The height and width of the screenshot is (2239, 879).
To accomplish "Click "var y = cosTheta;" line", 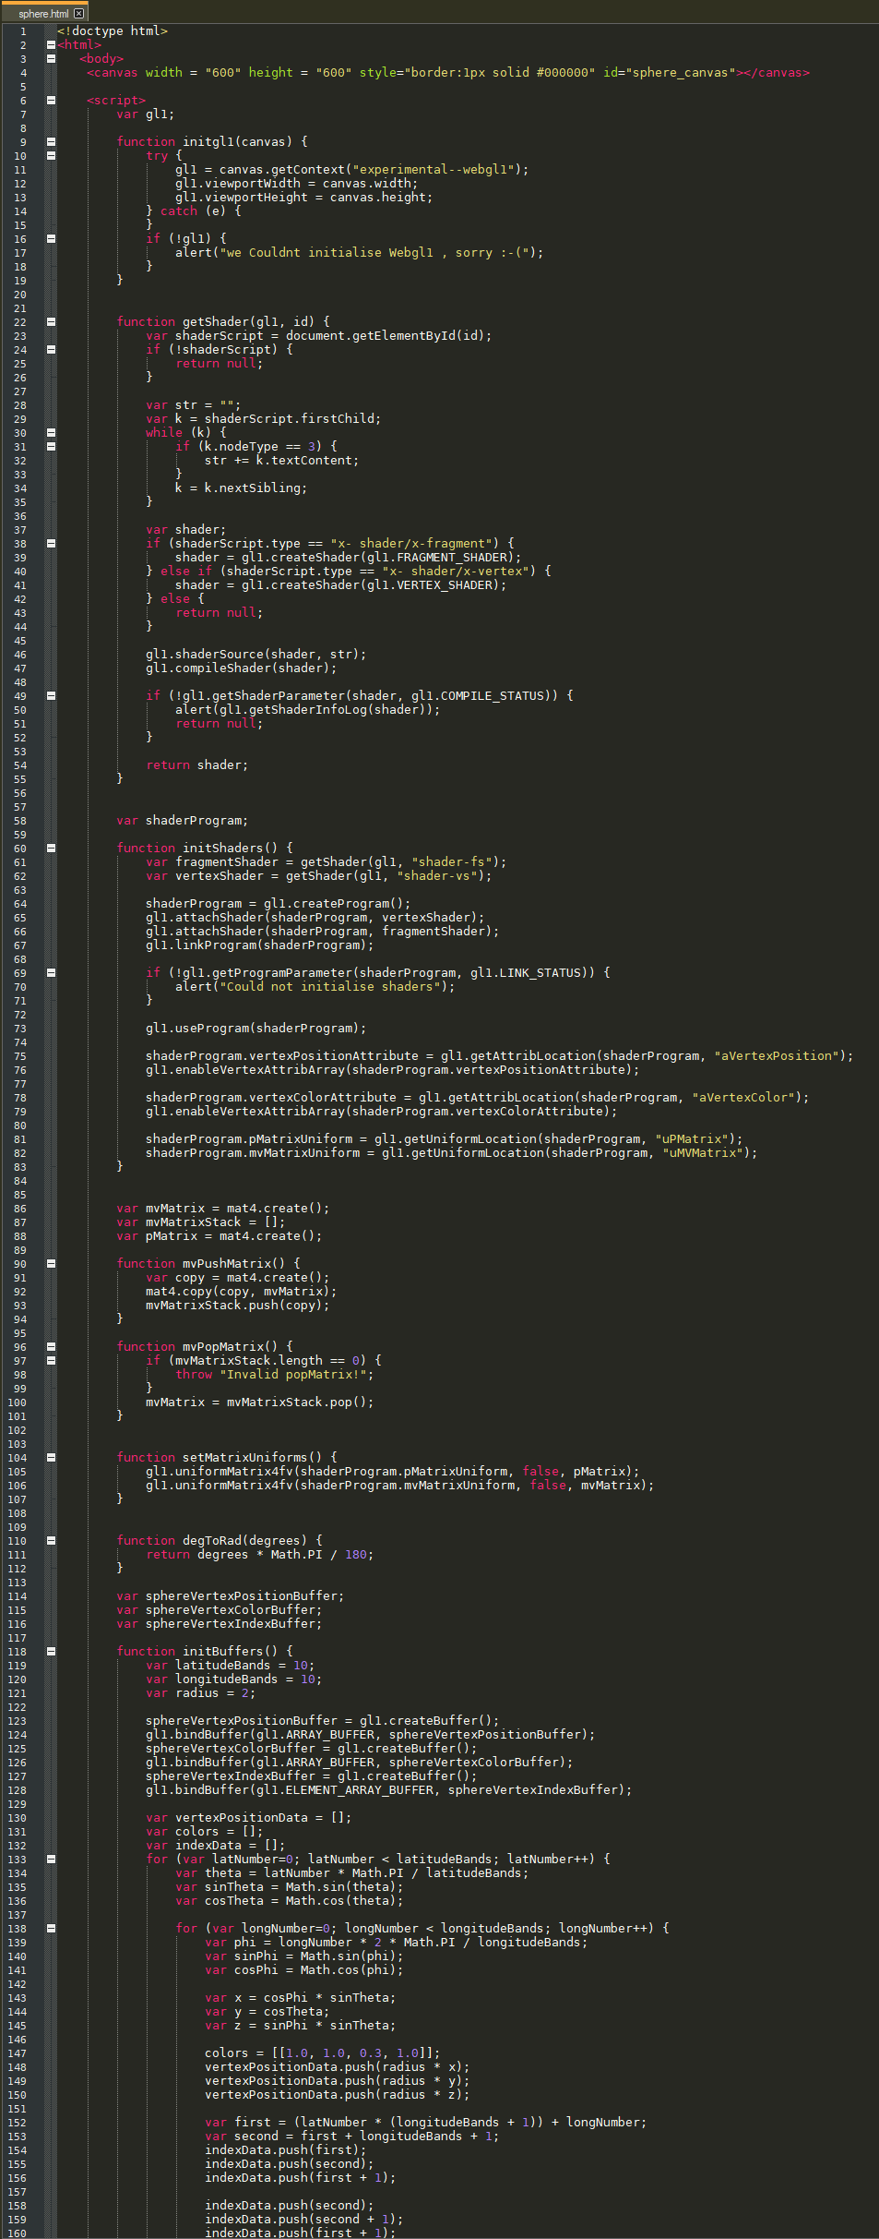I will [267, 2011].
